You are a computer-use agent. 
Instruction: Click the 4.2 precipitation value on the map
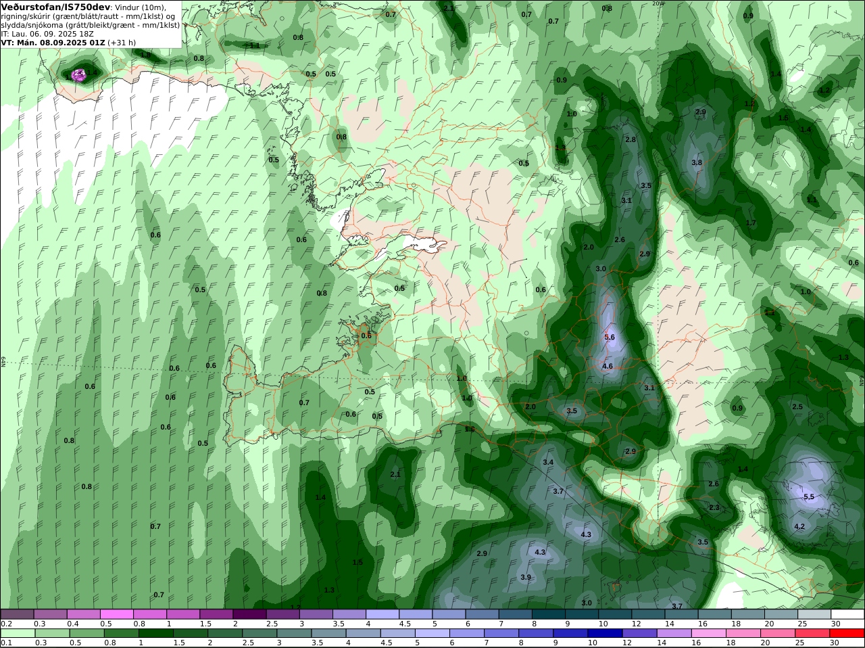click(799, 526)
